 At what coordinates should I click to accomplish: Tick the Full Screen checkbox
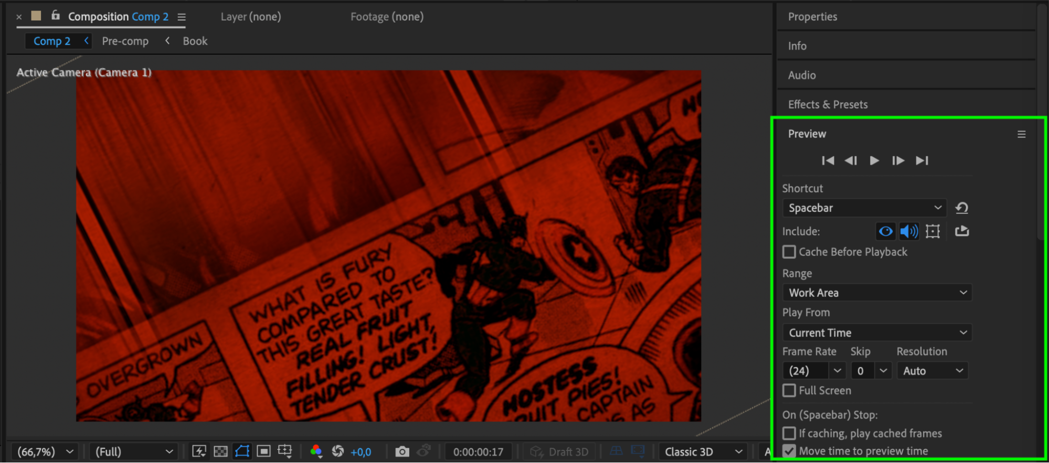click(789, 391)
